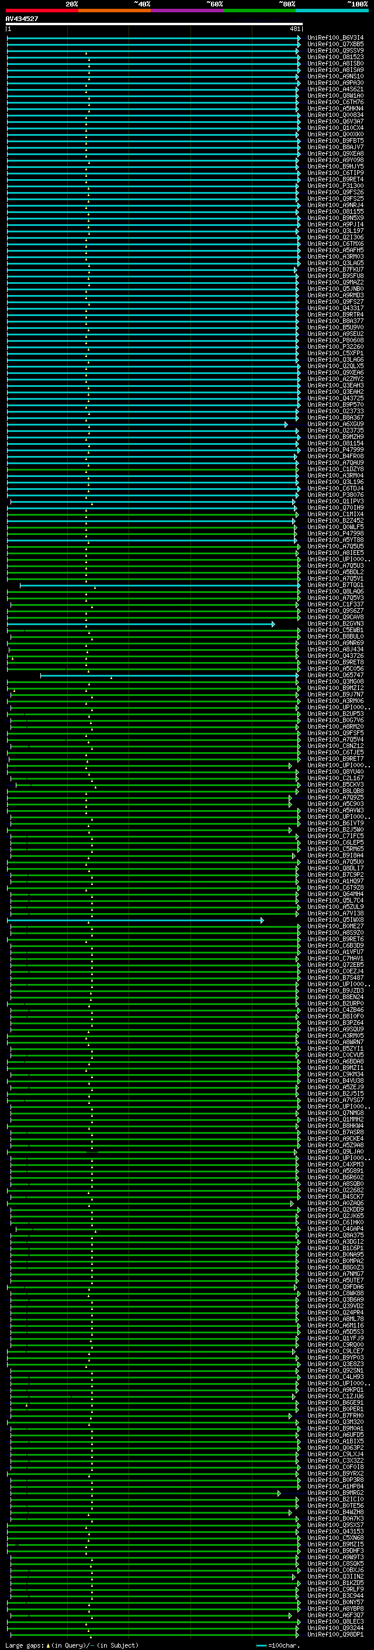Select hit label UniRef100_B7FRH0

click(x=335, y=1415)
